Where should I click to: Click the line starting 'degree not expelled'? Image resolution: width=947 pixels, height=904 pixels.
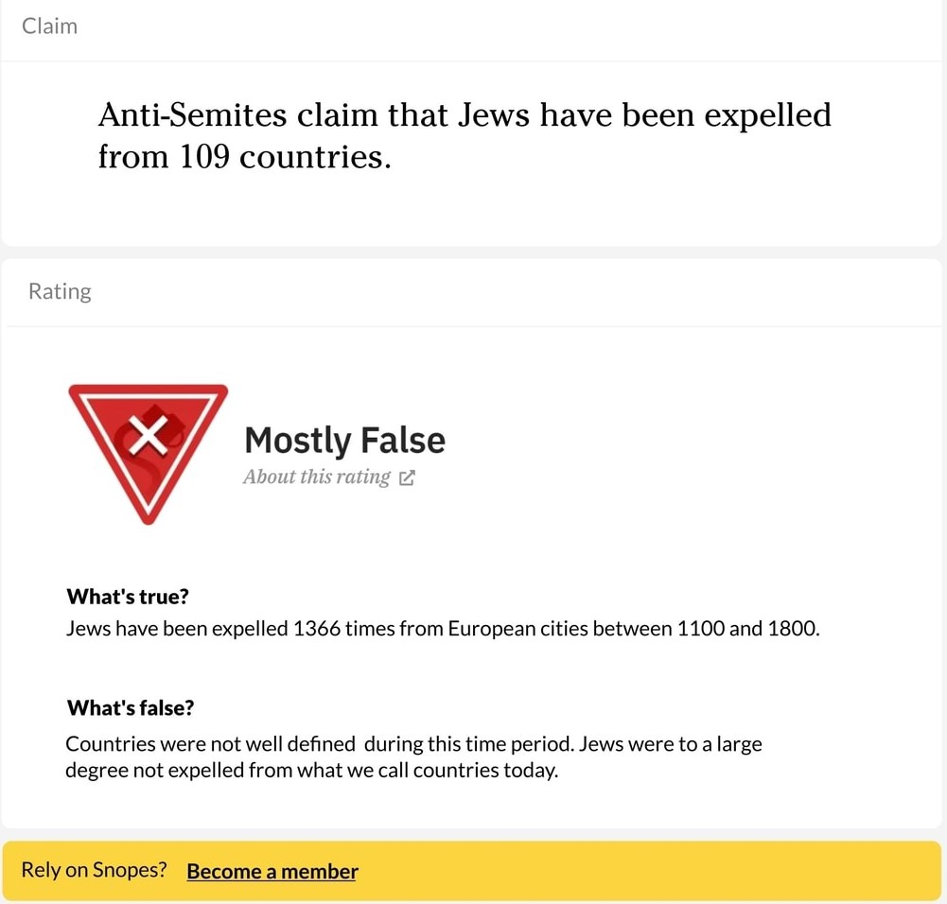pyautogui.click(x=311, y=771)
